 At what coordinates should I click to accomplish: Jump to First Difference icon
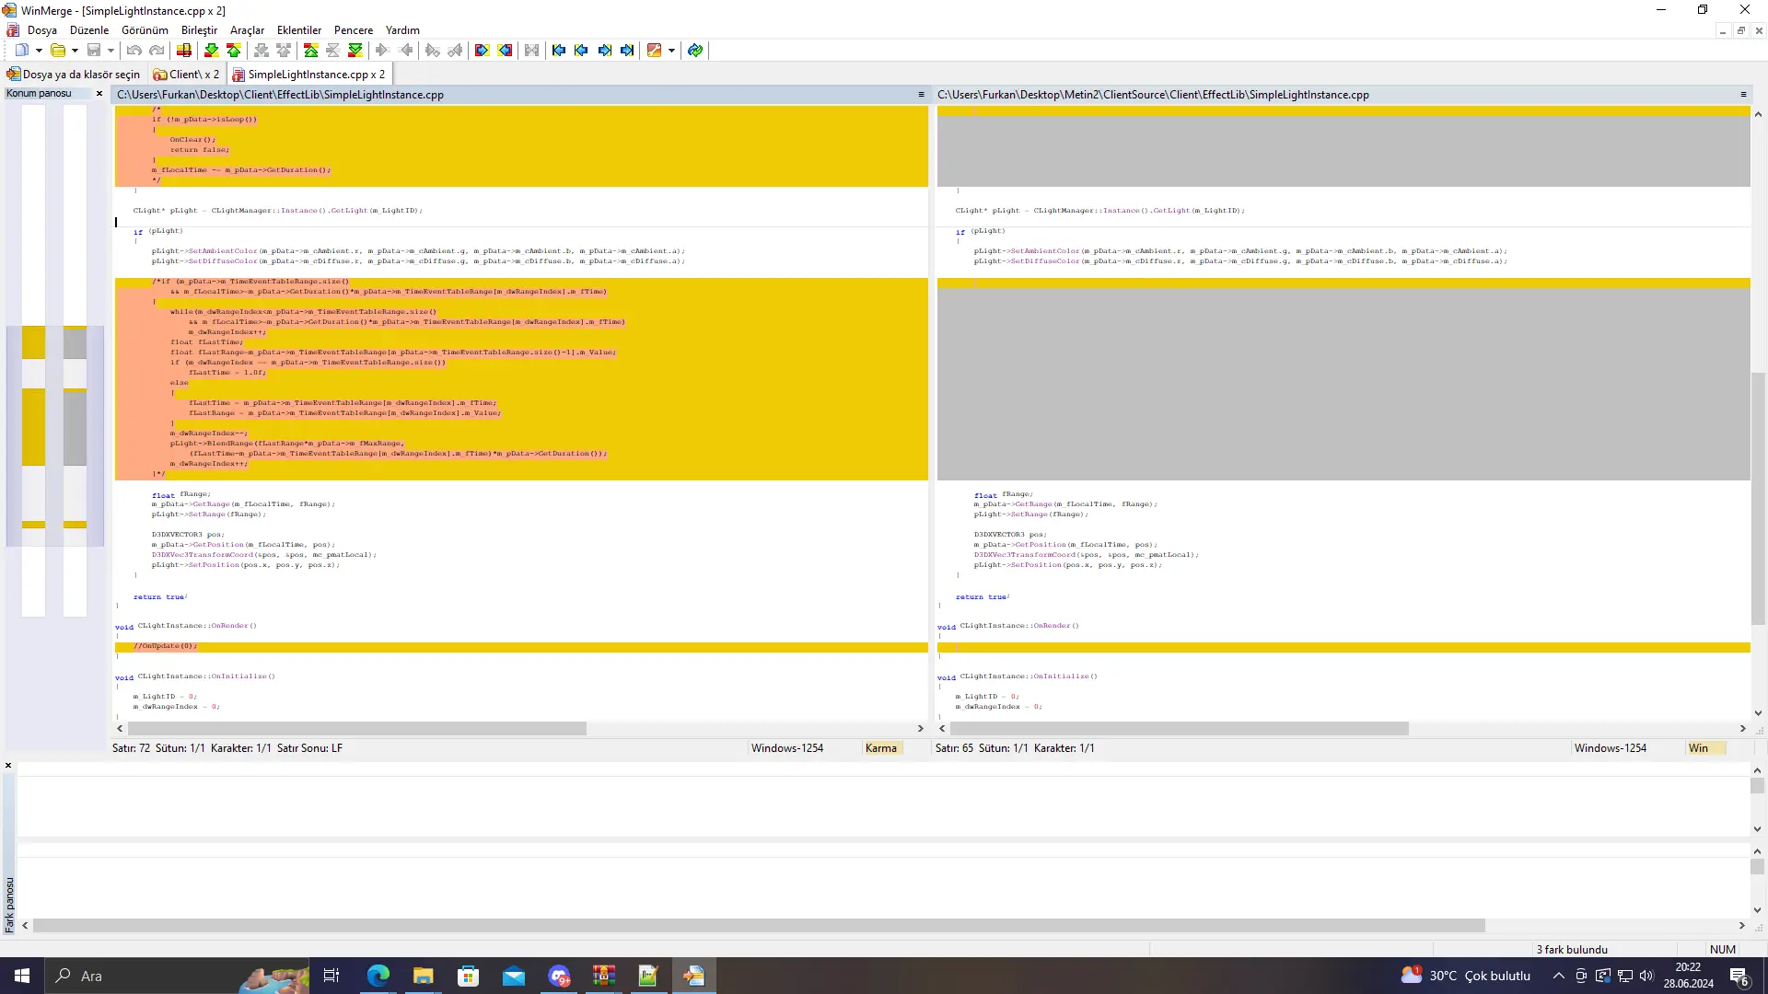tap(311, 51)
